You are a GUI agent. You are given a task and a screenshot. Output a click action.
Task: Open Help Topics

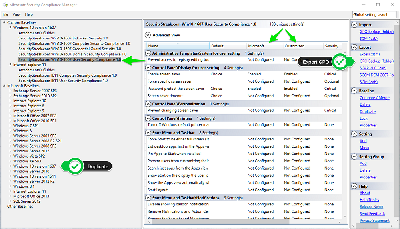[x=369, y=200]
